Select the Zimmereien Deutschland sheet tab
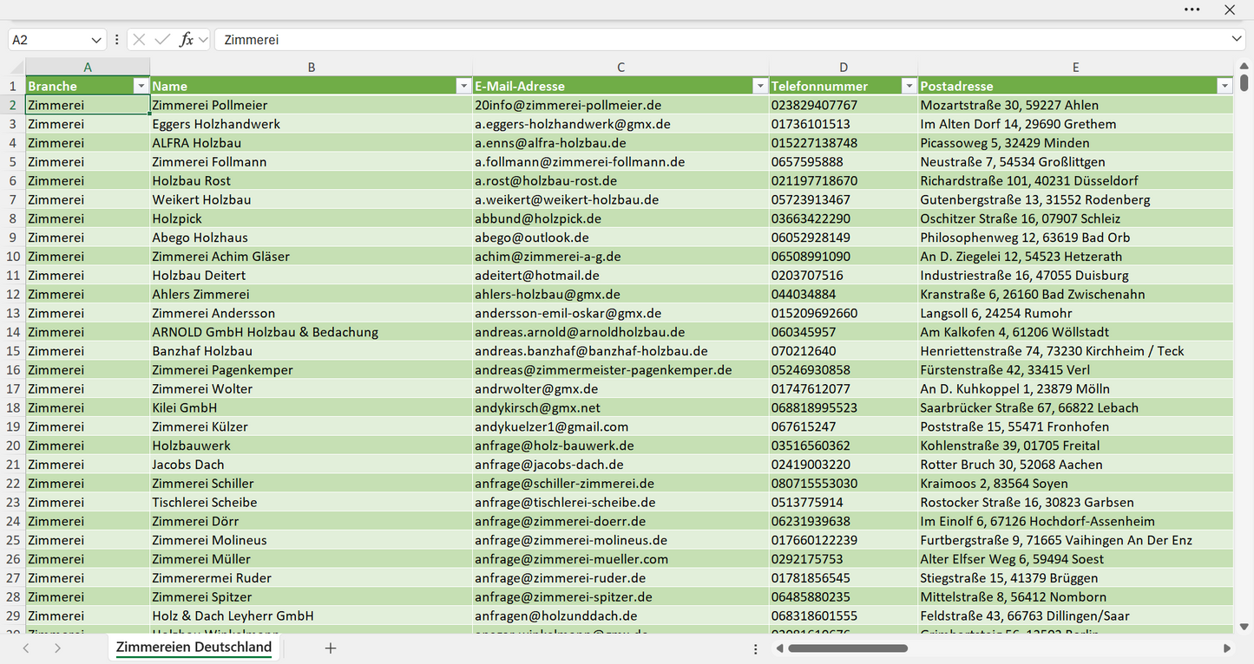1254x664 pixels. [194, 648]
